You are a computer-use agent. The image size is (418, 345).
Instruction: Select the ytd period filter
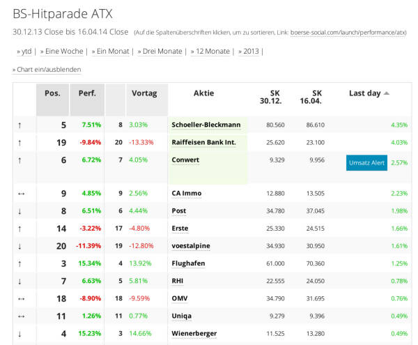[26, 52]
